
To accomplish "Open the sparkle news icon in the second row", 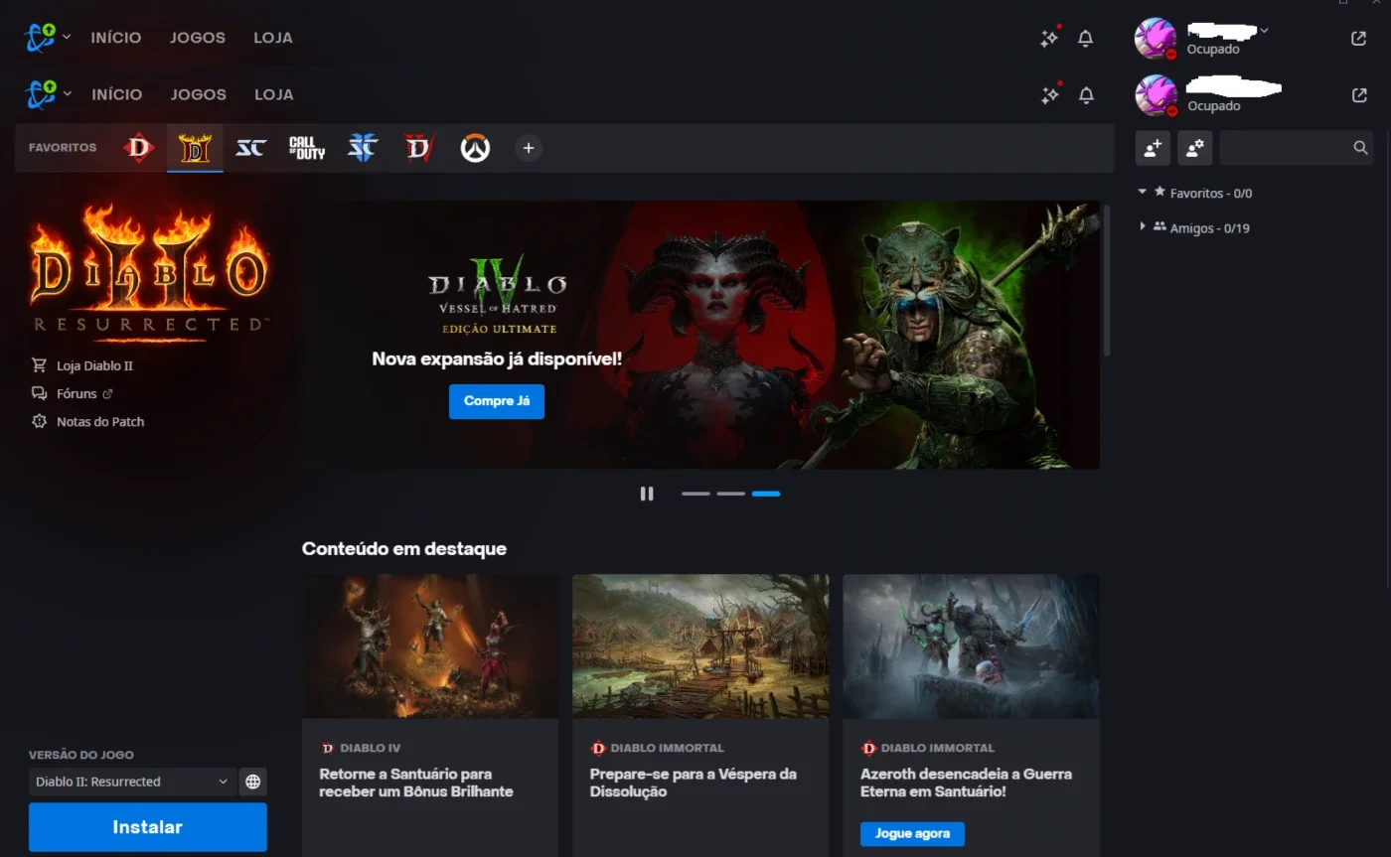I will (1050, 94).
